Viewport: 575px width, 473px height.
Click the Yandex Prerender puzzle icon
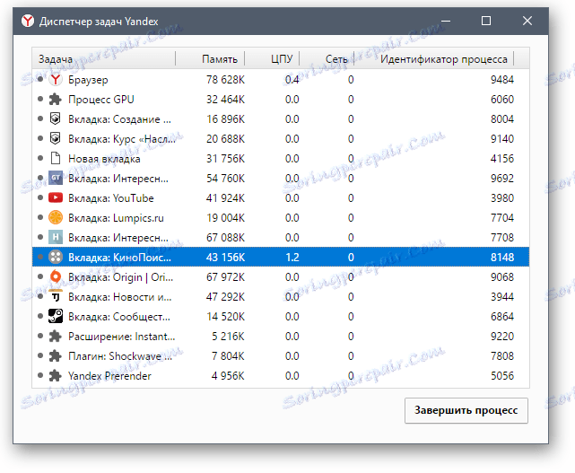click(56, 376)
